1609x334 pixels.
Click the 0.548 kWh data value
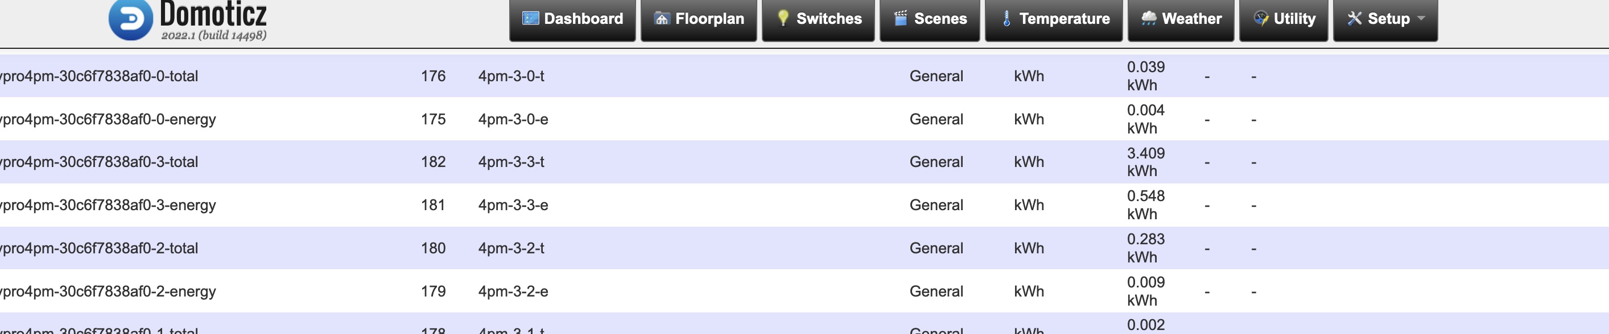[1145, 205]
